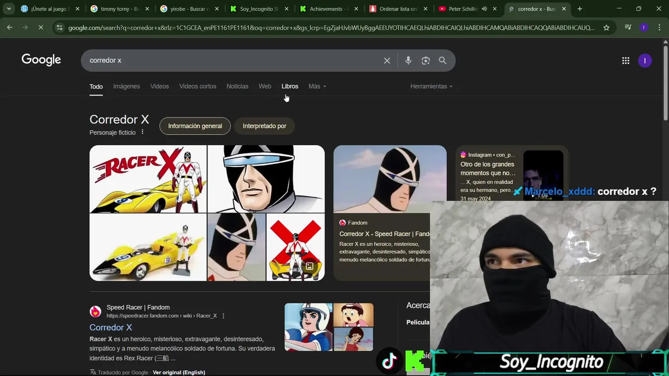This screenshot has height=376, width=669.
Task: Switch to 'Noticias' results
Action: pos(237,86)
